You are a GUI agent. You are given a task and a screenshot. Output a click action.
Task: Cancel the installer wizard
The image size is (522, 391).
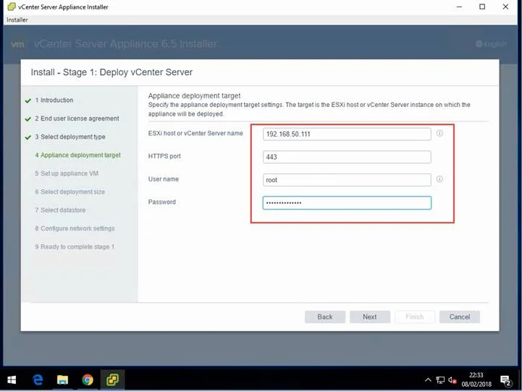point(460,317)
